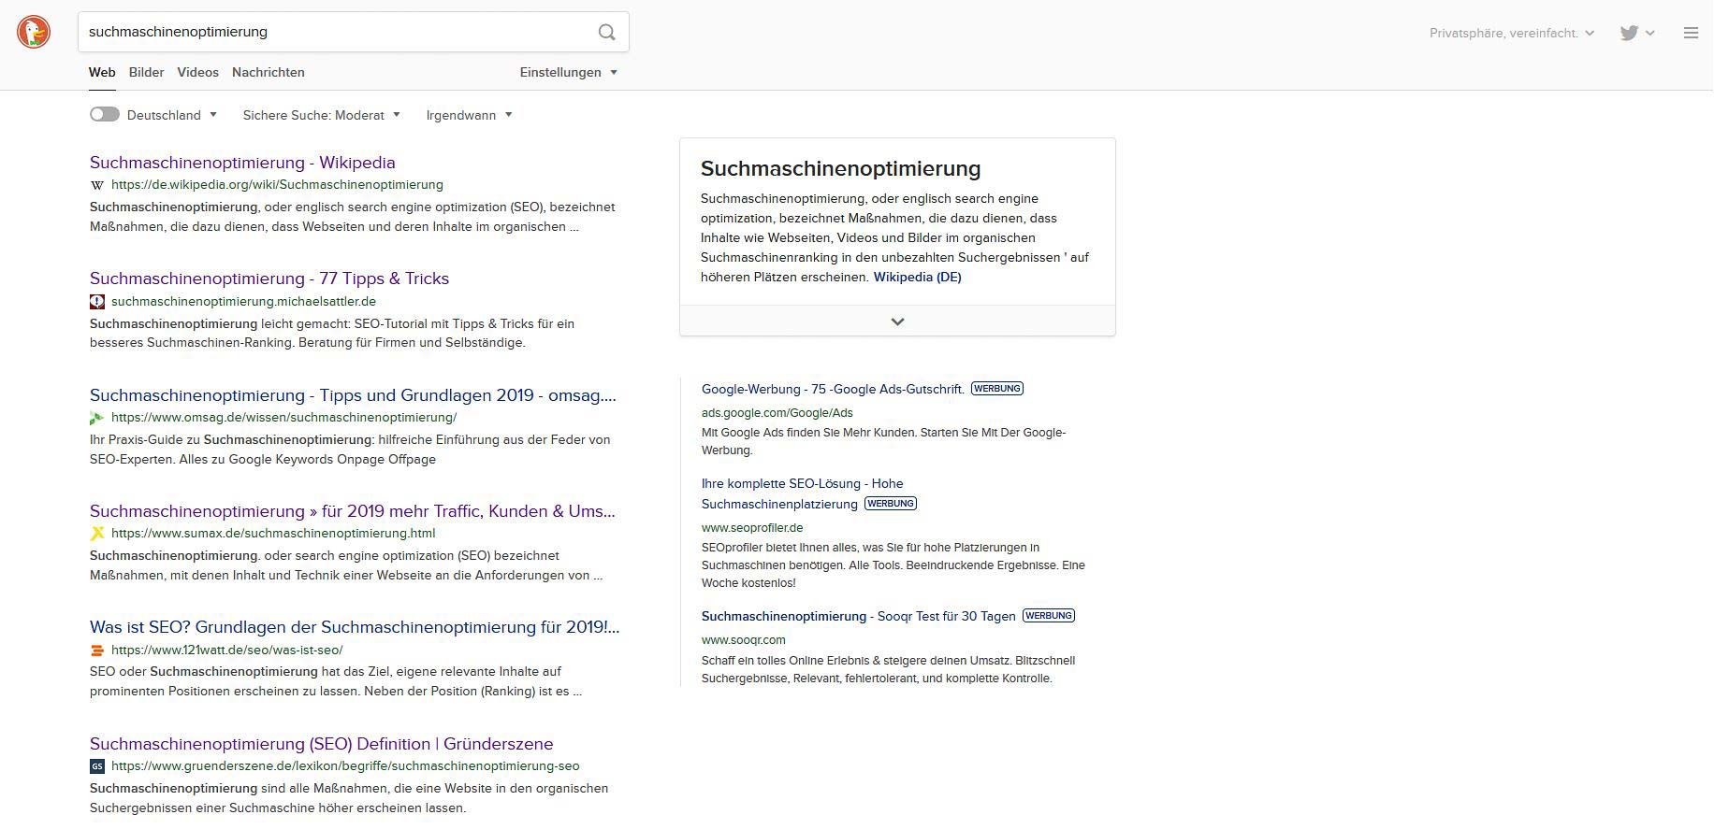1714x829 pixels.
Task: Click the Wikipedia (DE) link in info box
Action: (918, 277)
